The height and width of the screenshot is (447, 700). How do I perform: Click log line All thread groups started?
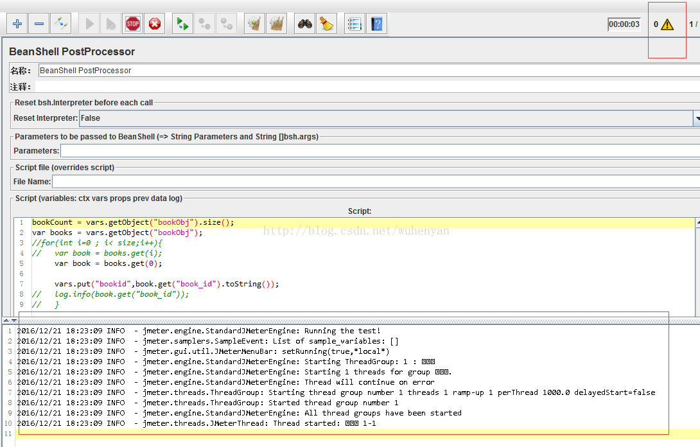pyautogui.click(x=240, y=413)
